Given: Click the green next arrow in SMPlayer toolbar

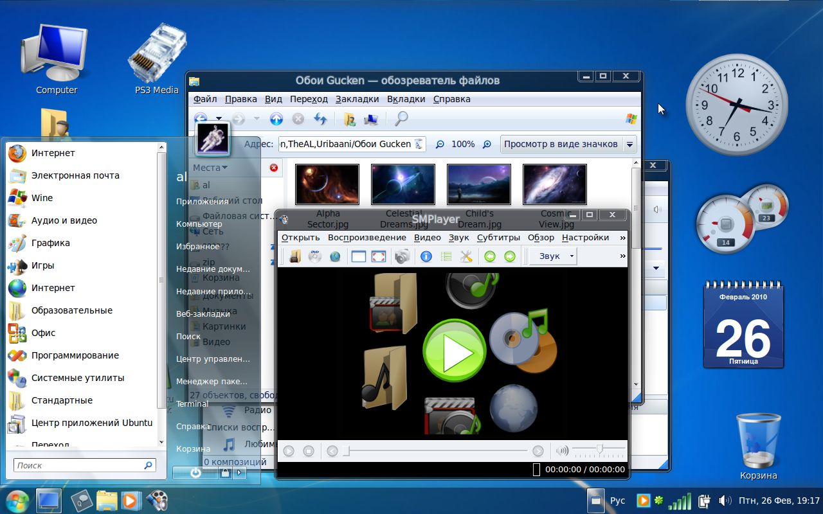Looking at the screenshot, I should 510,256.
